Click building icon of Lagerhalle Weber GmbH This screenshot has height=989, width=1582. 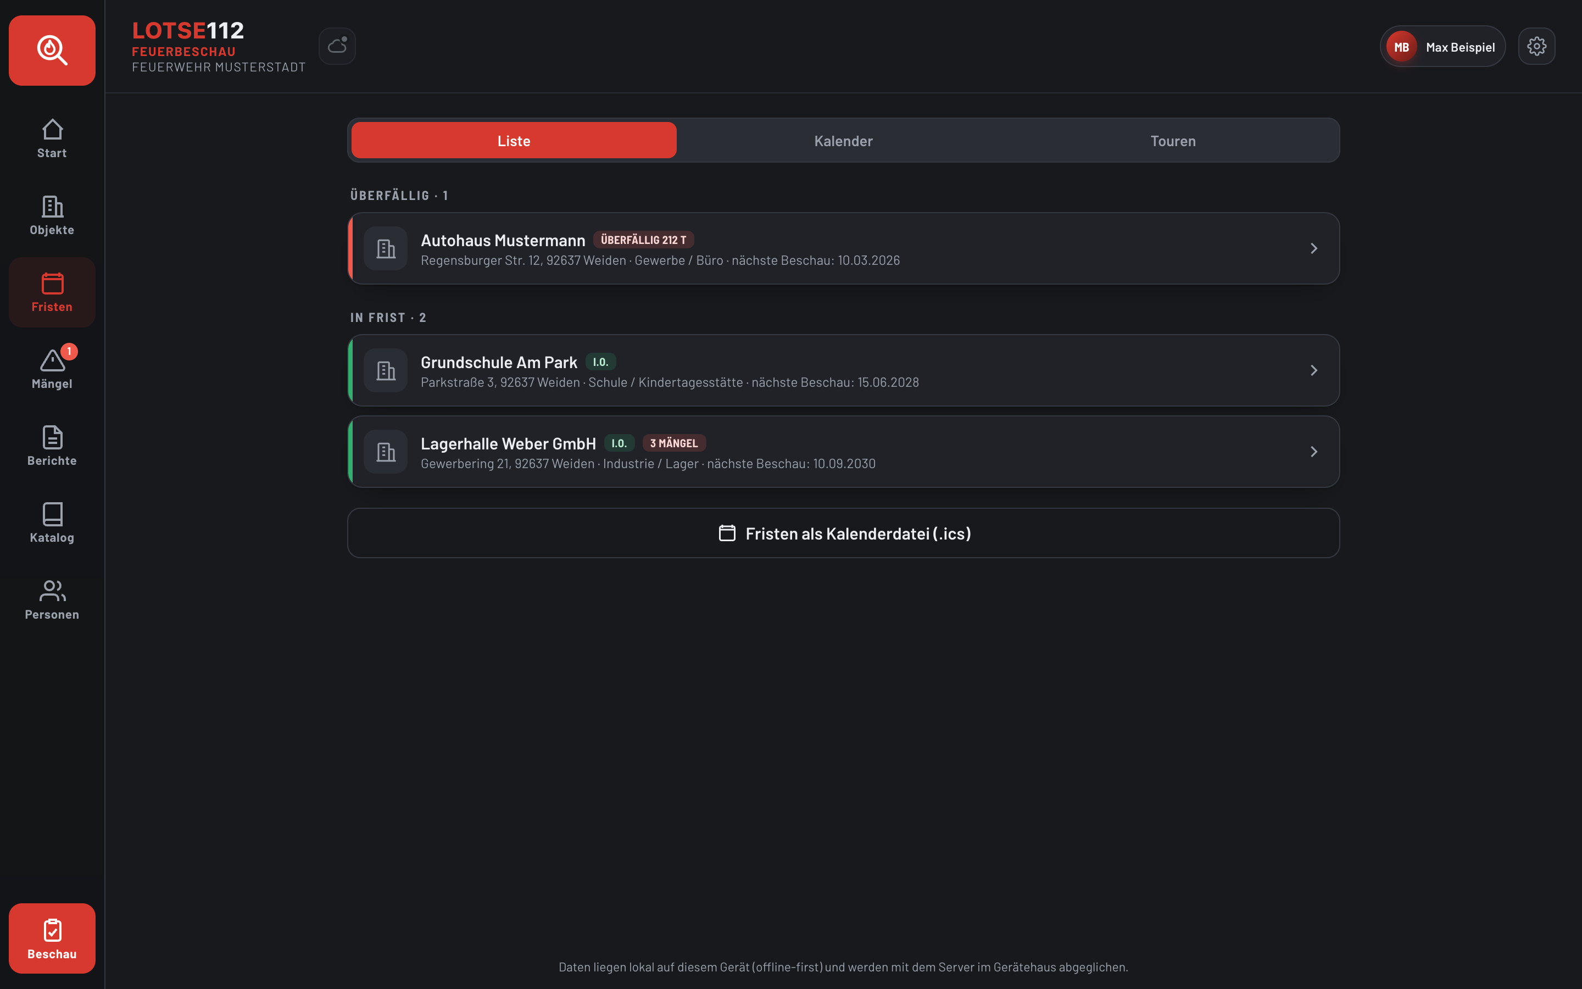(x=386, y=452)
